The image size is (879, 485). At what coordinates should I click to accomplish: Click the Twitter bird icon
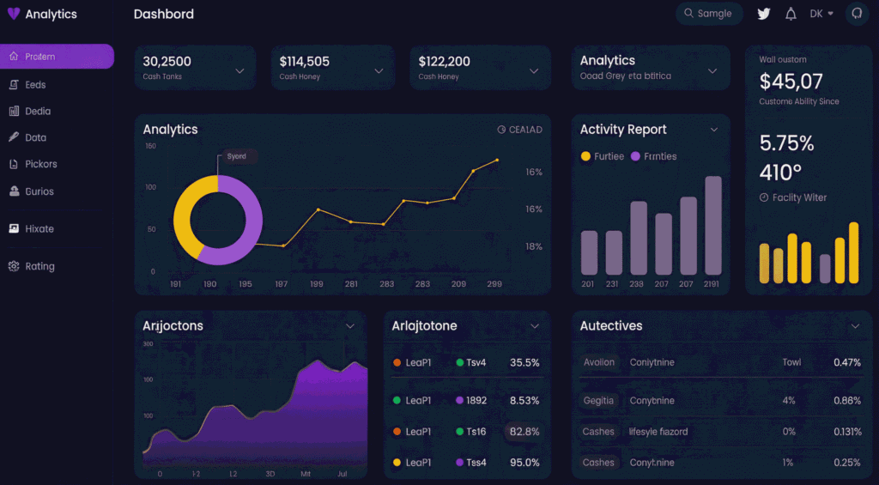pos(763,14)
